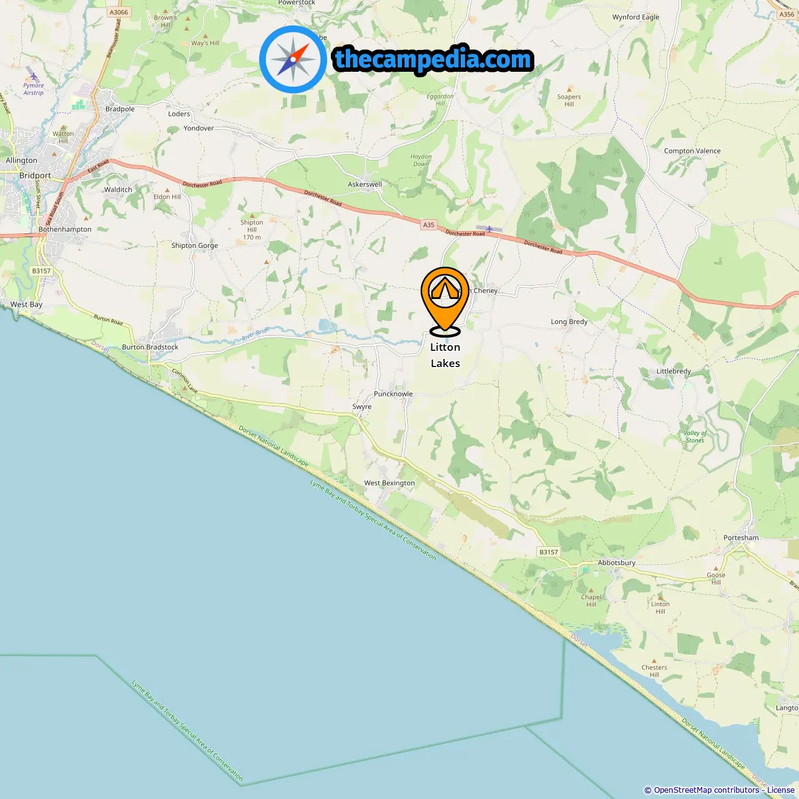Select the Bridport town label
The image size is (799, 799).
coord(35,175)
